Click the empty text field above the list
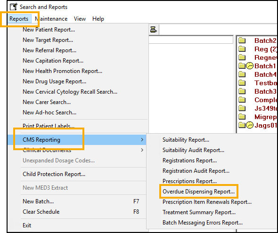 click(191, 40)
